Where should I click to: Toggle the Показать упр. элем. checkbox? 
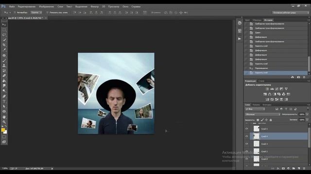pyautogui.click(x=48, y=13)
